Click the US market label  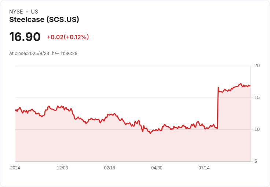pos(34,12)
